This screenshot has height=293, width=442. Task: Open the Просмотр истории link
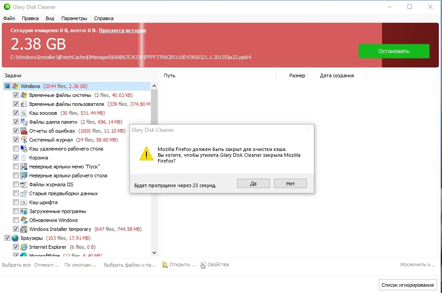pyautogui.click(x=122, y=30)
